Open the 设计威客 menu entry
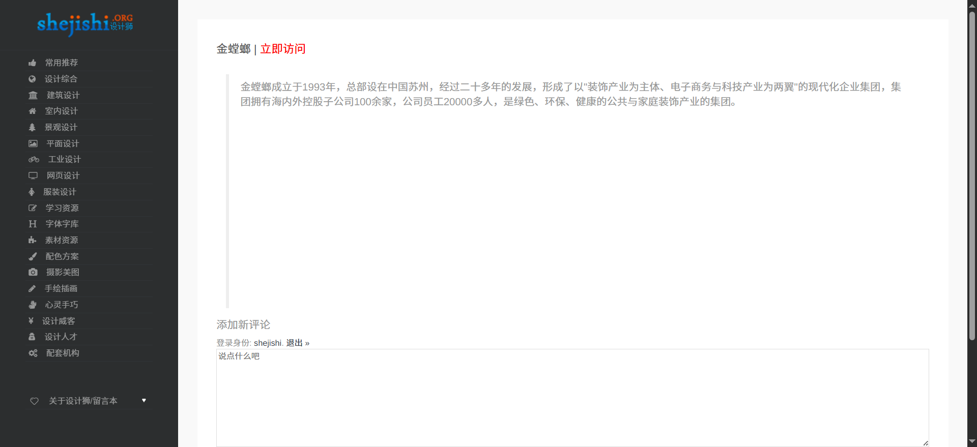 59,321
